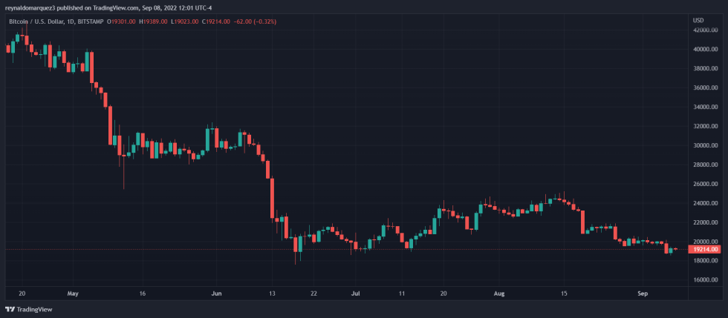The image size is (728, 318).
Task: Click the 16000.00 price axis label
Action: (x=703, y=280)
